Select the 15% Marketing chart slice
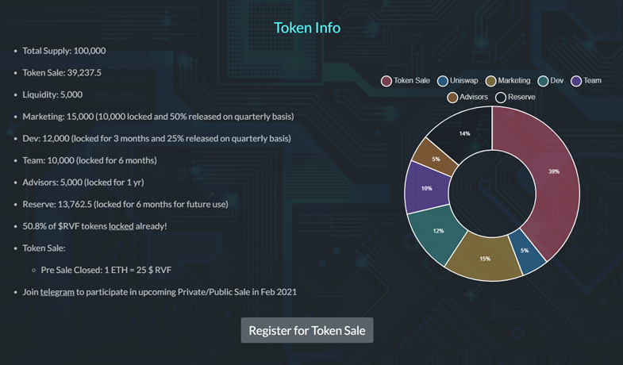This screenshot has width=623, height=365. (x=484, y=259)
